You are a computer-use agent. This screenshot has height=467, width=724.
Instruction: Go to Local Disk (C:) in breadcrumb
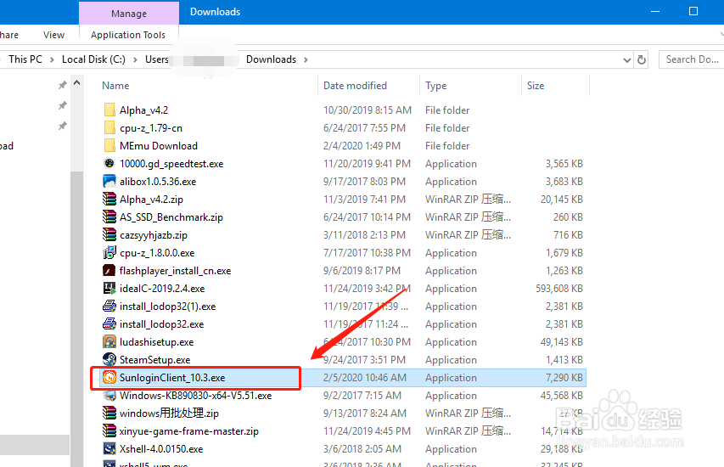click(93, 59)
